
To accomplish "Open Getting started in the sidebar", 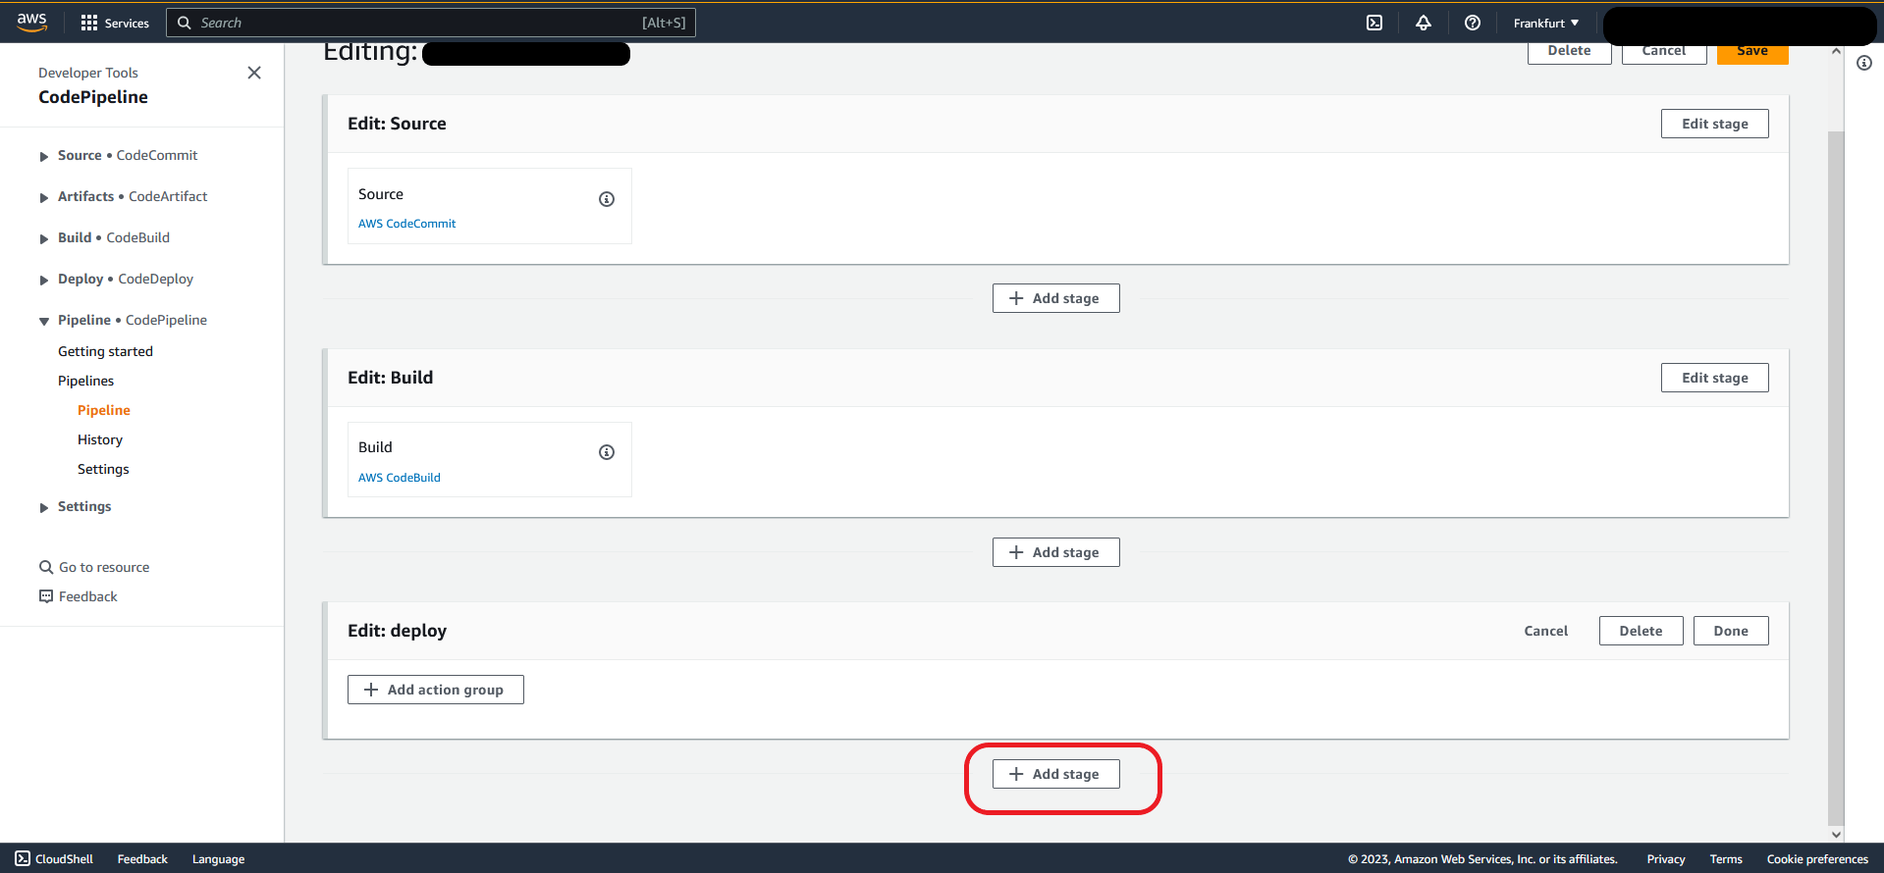I will pyautogui.click(x=105, y=351).
